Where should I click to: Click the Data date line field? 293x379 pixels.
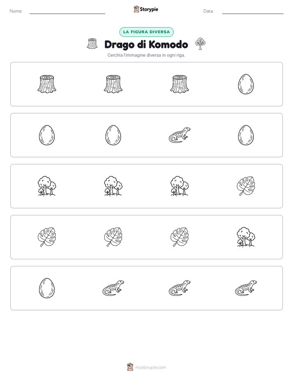253,11
